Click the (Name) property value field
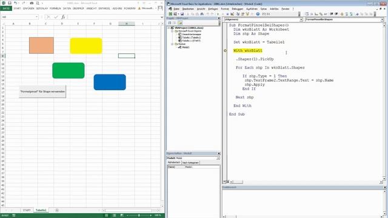This screenshot has width=388, height=218. click(202, 167)
